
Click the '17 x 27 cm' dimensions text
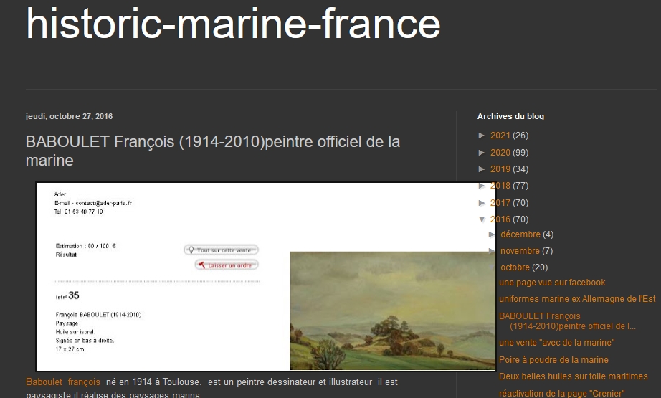(x=70, y=349)
